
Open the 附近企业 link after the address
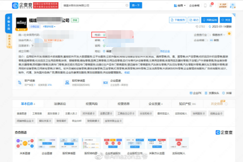(x=165, y=51)
